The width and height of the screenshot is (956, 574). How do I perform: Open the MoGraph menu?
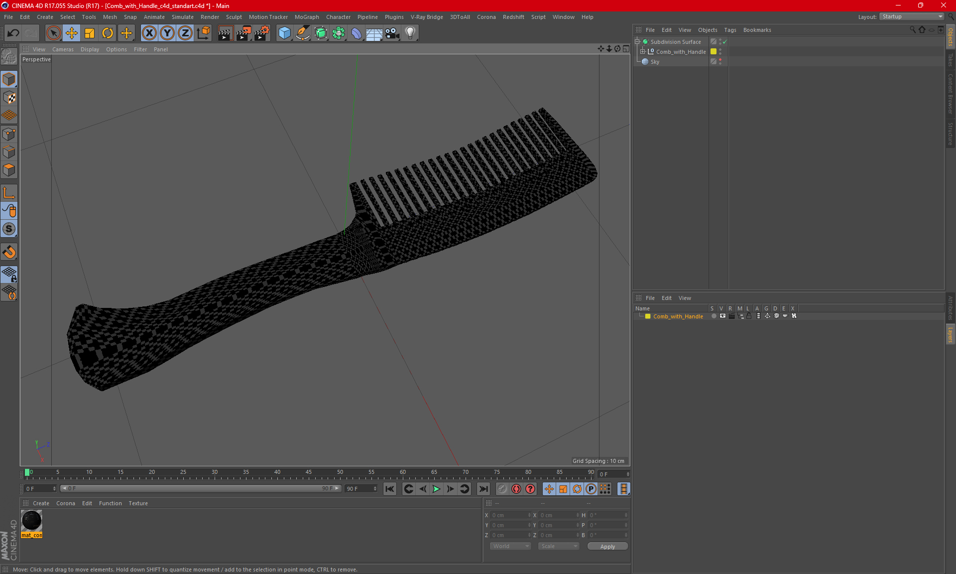(x=306, y=17)
